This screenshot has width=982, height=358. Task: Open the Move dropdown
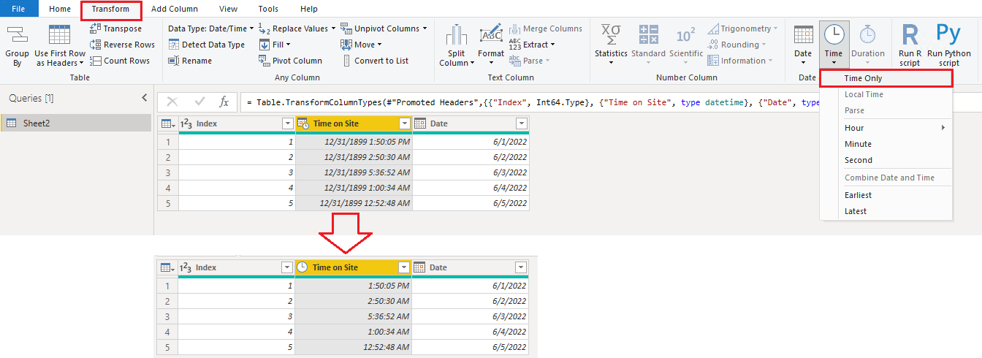[x=362, y=45]
